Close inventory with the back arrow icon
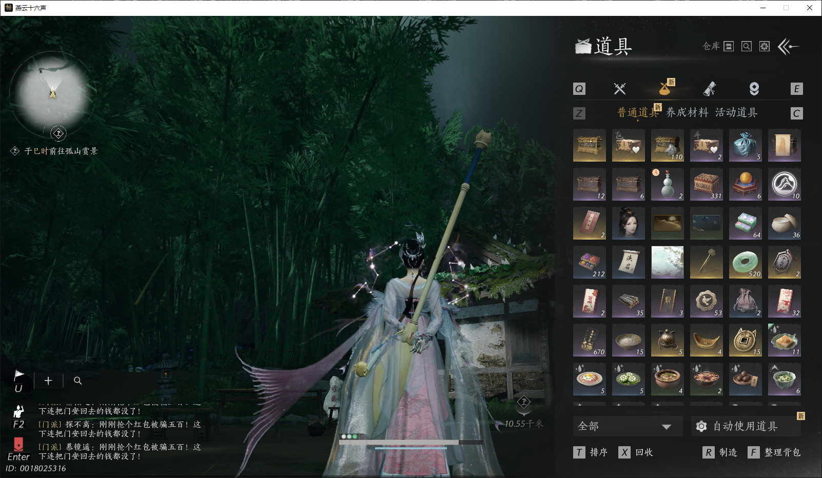 [x=789, y=47]
